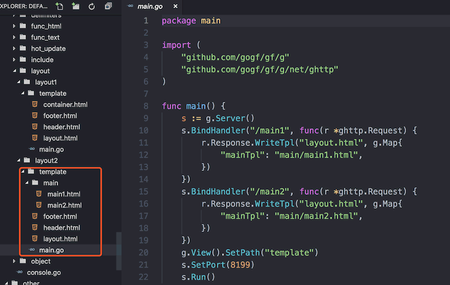Open main2.html in the main folder

(x=64, y=205)
